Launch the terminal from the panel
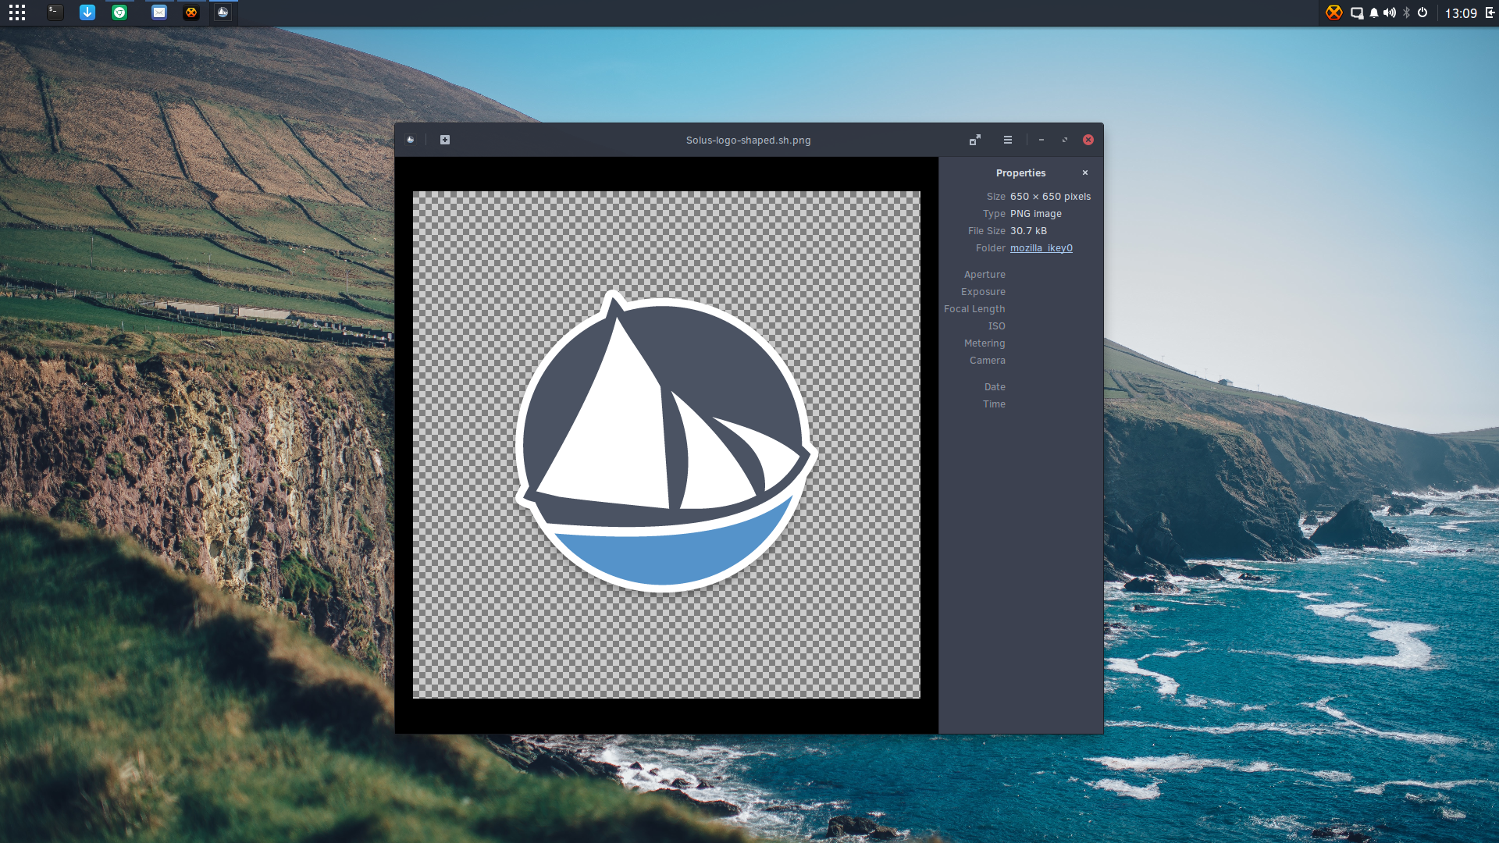Screen dimensions: 1499x843 tap(55, 12)
